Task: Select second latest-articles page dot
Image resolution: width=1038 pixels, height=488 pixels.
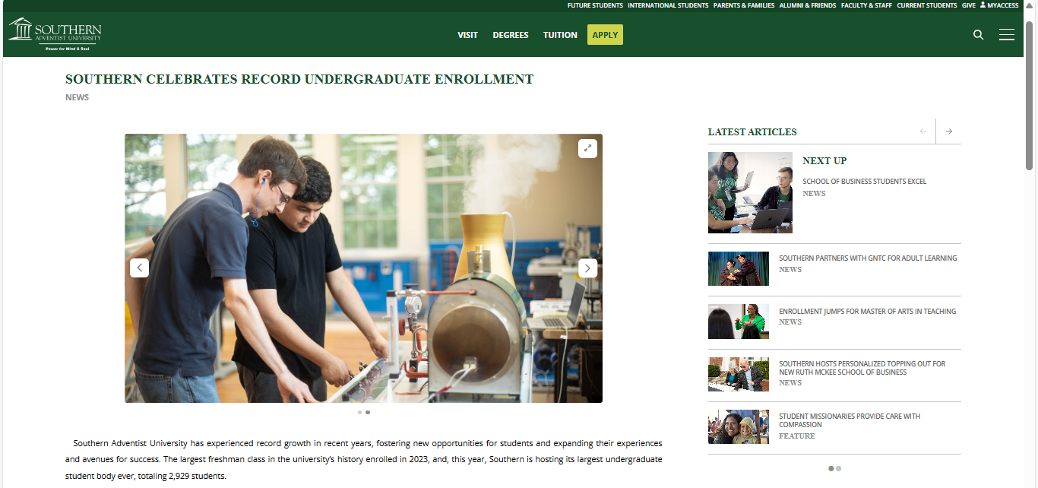Action: click(x=839, y=468)
